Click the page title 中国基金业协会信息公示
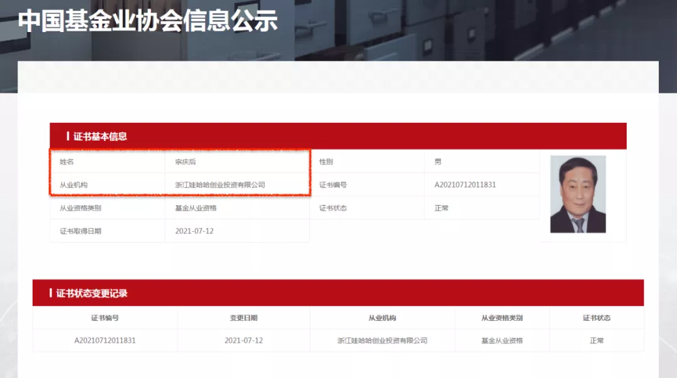 [149, 22]
